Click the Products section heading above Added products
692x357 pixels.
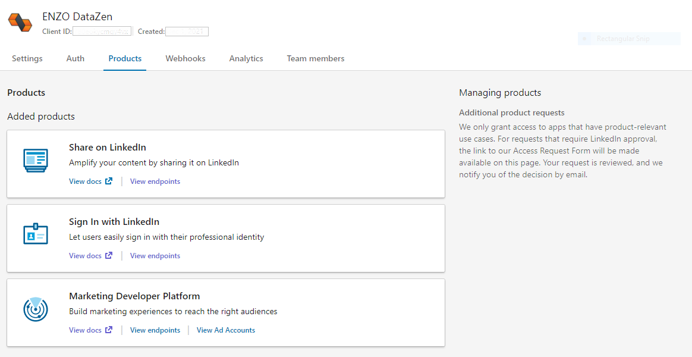pos(26,92)
